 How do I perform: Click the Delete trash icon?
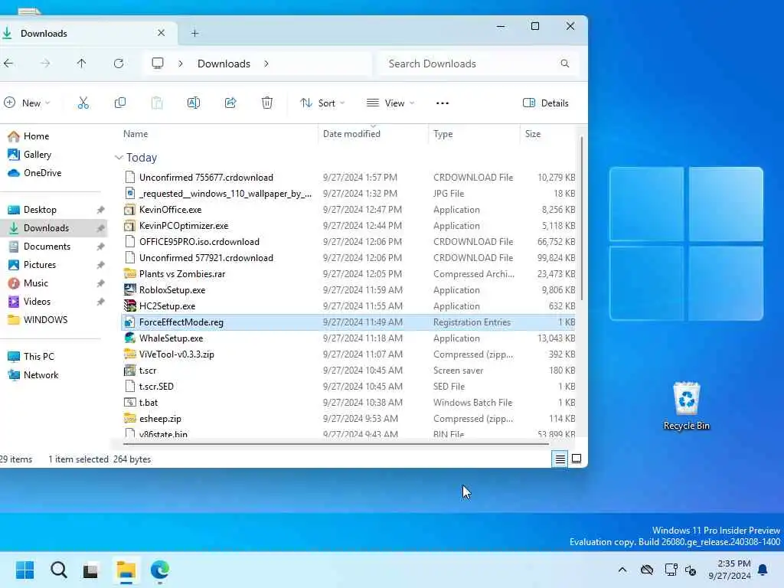point(267,103)
